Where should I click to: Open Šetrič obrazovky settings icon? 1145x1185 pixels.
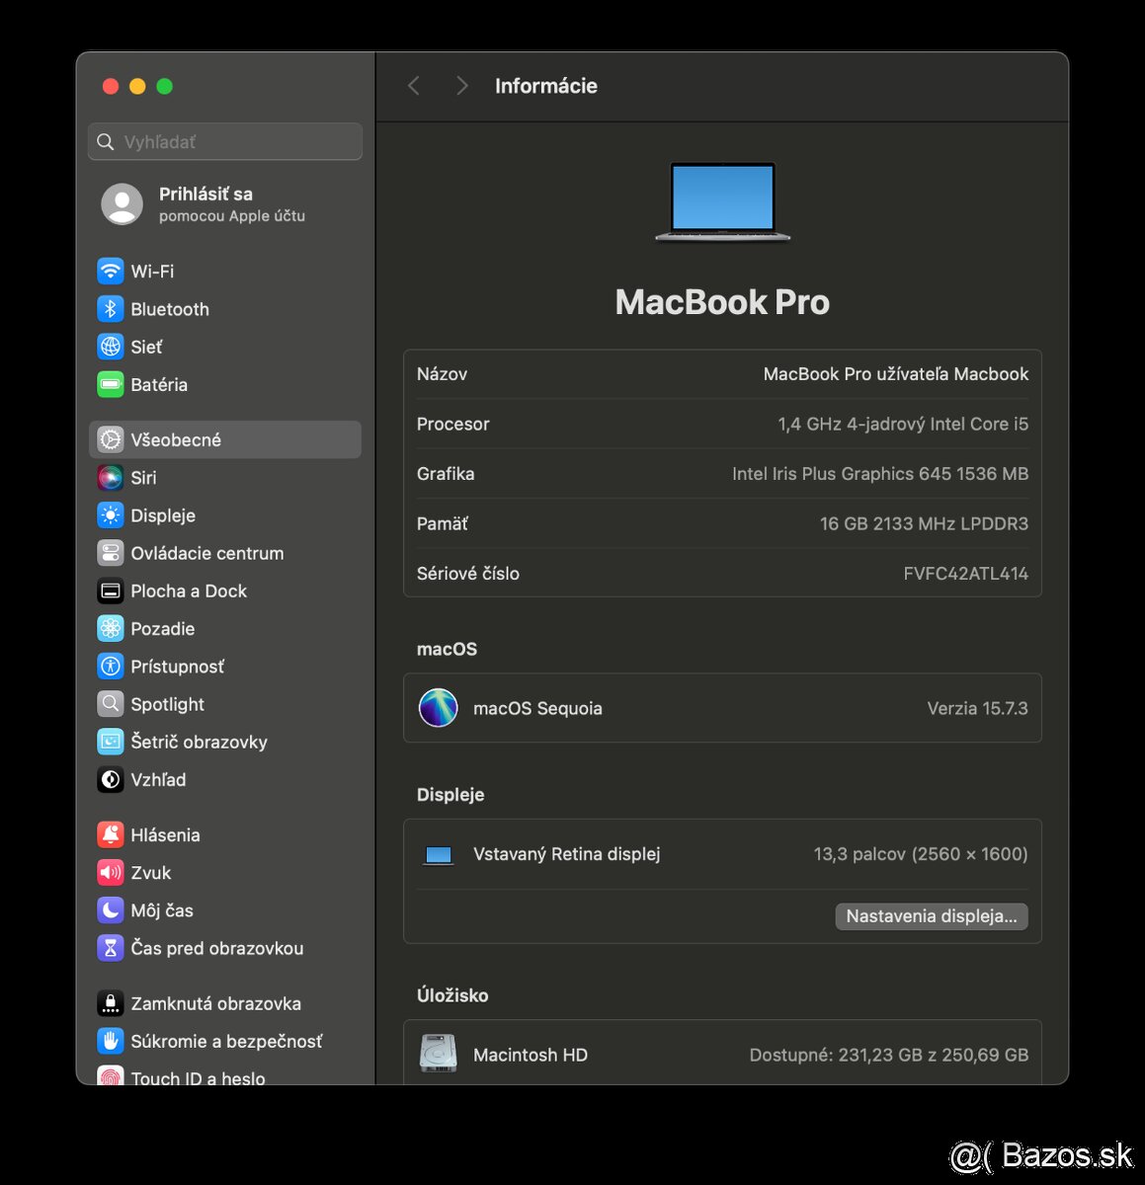pyautogui.click(x=111, y=742)
